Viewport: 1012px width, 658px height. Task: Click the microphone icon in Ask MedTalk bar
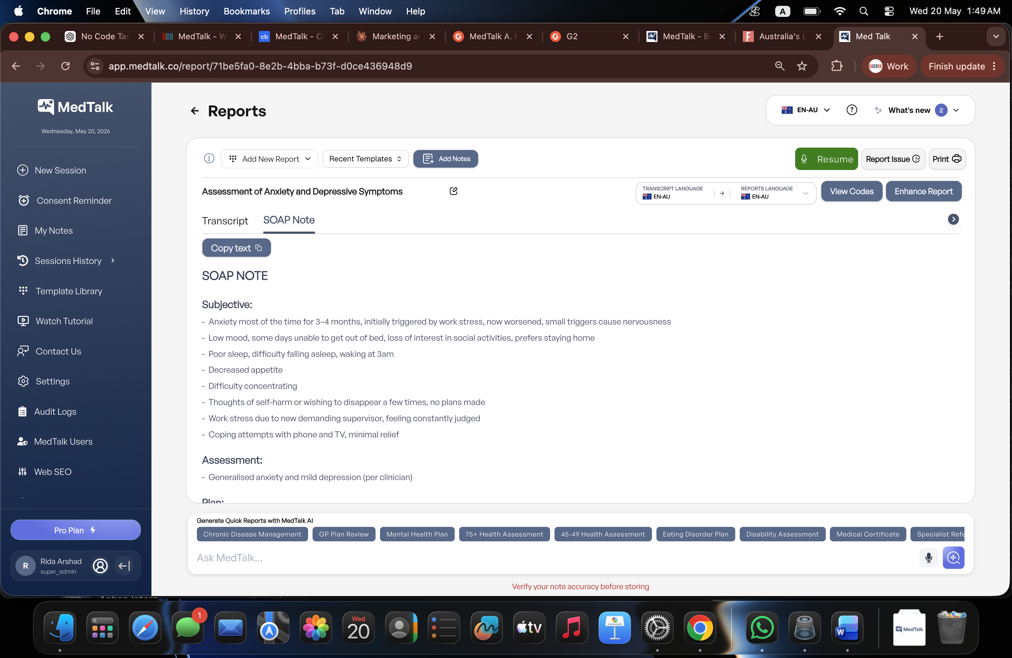coord(928,557)
